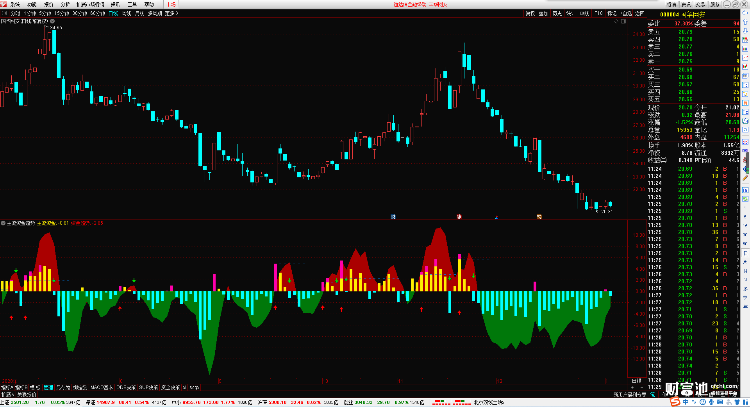The width and height of the screenshot is (750, 407).
Task: Open 多周期 multi-period view
Action: point(155,13)
